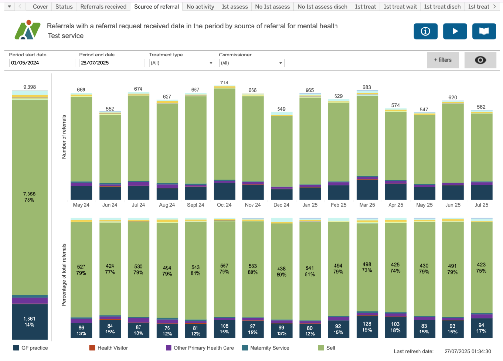Click the + filters button
Image resolution: width=503 pixels, height=361 pixels.
click(x=443, y=60)
